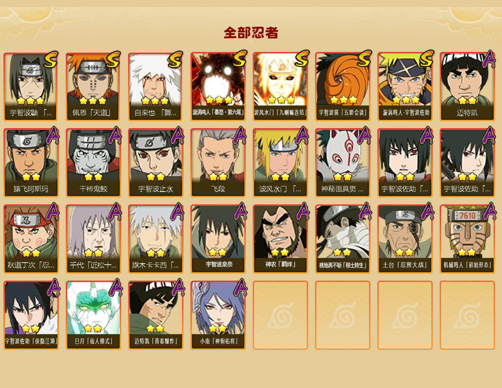Pick the 宇智波泉奈 ninja card
The width and height of the screenshot is (502, 388).
(218, 239)
